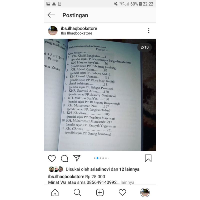
Task: View likers via '12 lainnya'
Action: [129, 169]
